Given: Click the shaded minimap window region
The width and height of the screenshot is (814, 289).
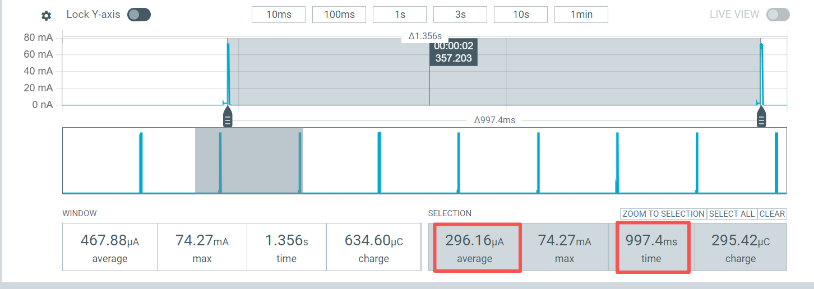Looking at the screenshot, I should pyautogui.click(x=249, y=161).
